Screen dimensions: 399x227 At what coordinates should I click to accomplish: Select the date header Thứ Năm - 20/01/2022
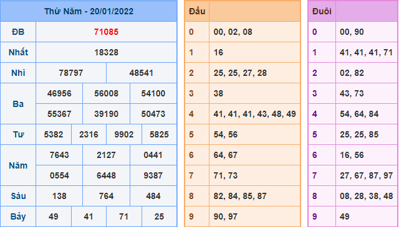pos(89,11)
